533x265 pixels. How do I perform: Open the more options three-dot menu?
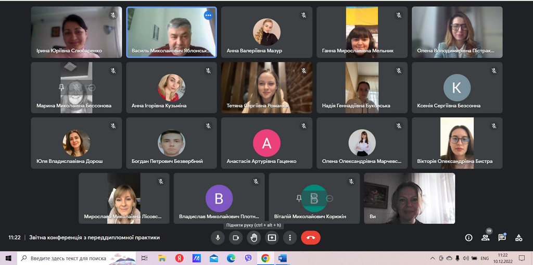290,237
